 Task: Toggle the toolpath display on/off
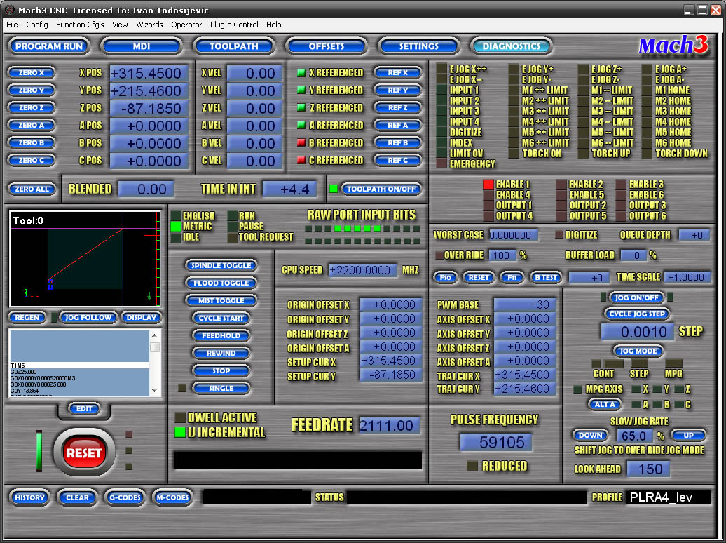[381, 189]
